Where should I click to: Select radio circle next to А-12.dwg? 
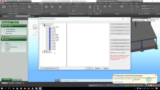pos(48,45)
